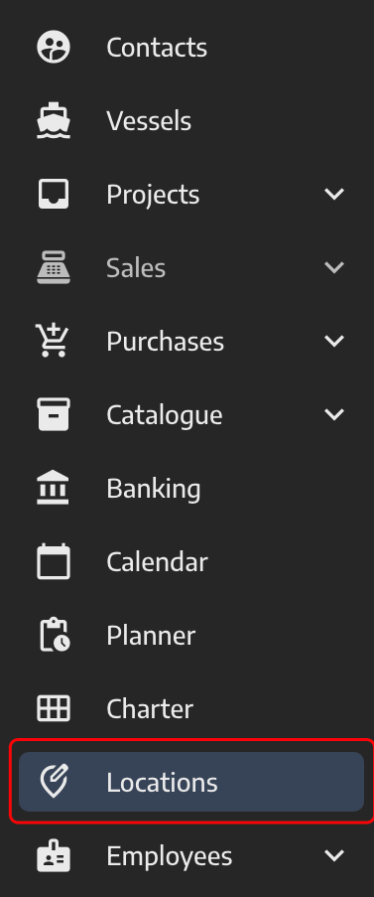
Task: Click the Contacts people icon
Action: 54,47
